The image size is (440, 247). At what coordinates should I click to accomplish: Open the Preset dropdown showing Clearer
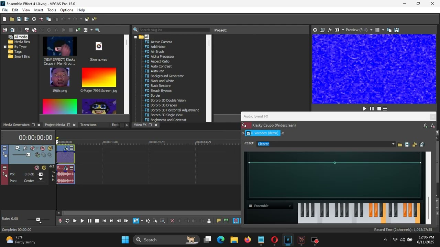393,144
